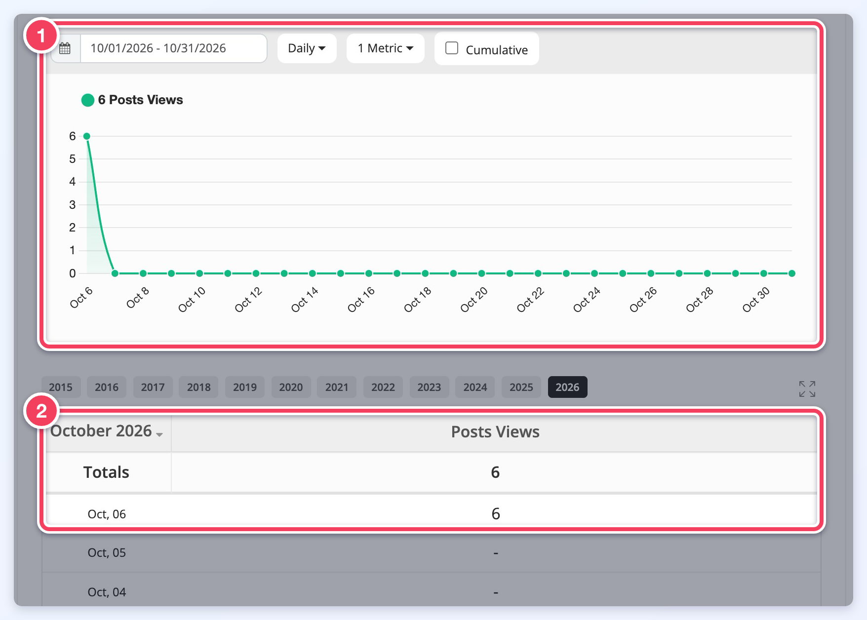Image resolution: width=867 pixels, height=620 pixels.
Task: Click the active 2026 year tab
Action: 568,387
